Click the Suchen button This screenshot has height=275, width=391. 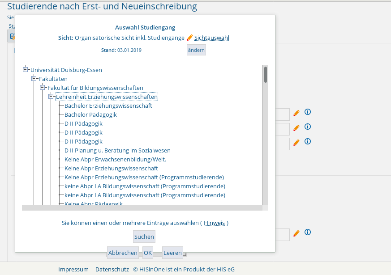pos(144,237)
